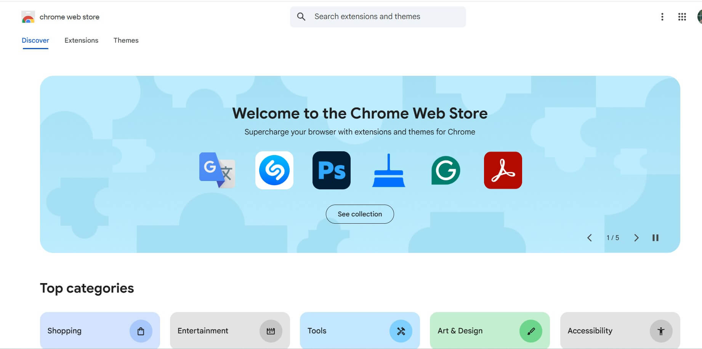The height and width of the screenshot is (349, 702).
Task: Switch to the Extensions tab
Action: pos(82,40)
